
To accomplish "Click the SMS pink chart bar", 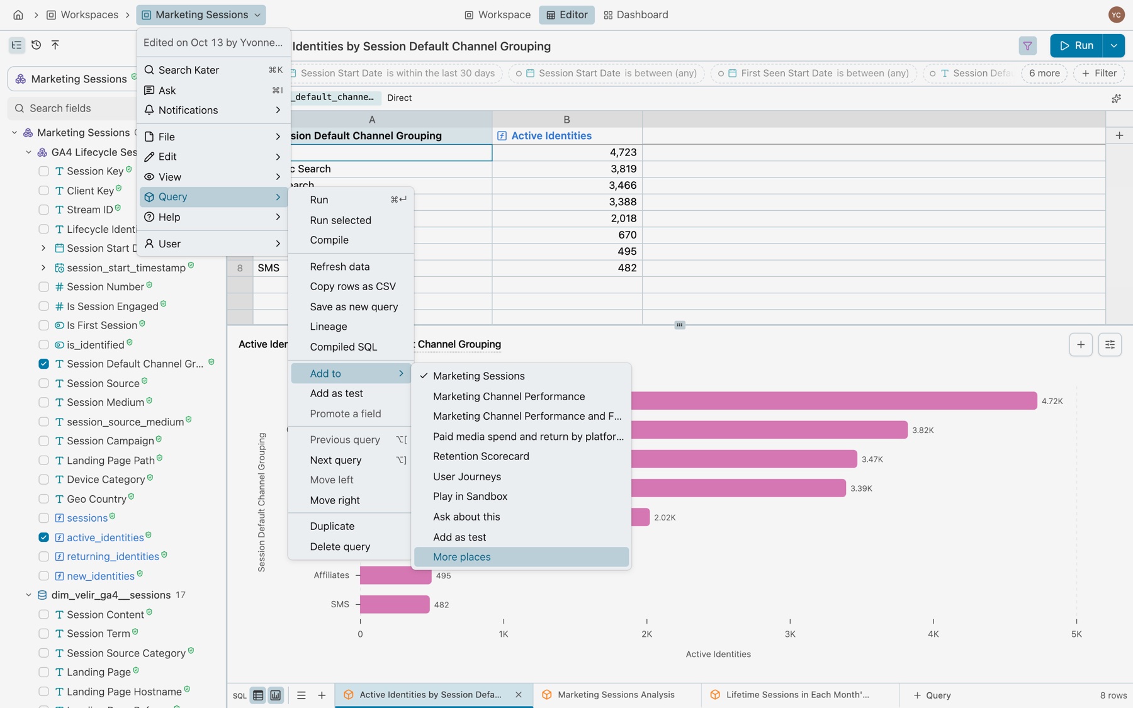I will pyautogui.click(x=395, y=604).
